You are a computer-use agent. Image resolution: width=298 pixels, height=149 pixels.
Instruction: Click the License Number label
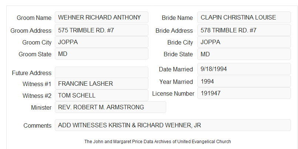[173, 93]
